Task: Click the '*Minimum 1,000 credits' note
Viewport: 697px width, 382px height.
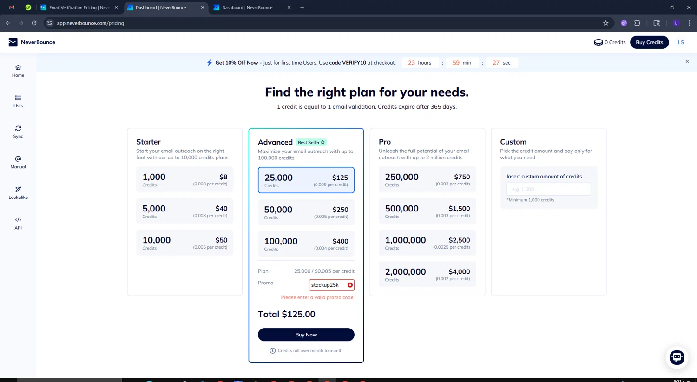Action: tap(530, 200)
